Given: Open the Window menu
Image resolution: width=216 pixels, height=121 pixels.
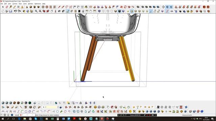Looking at the screenshot, I should [31, 4].
